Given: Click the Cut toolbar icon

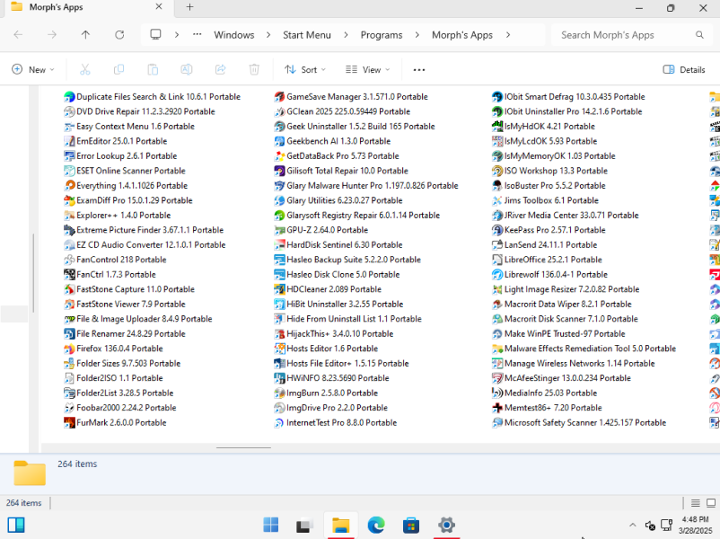Looking at the screenshot, I should click(85, 70).
